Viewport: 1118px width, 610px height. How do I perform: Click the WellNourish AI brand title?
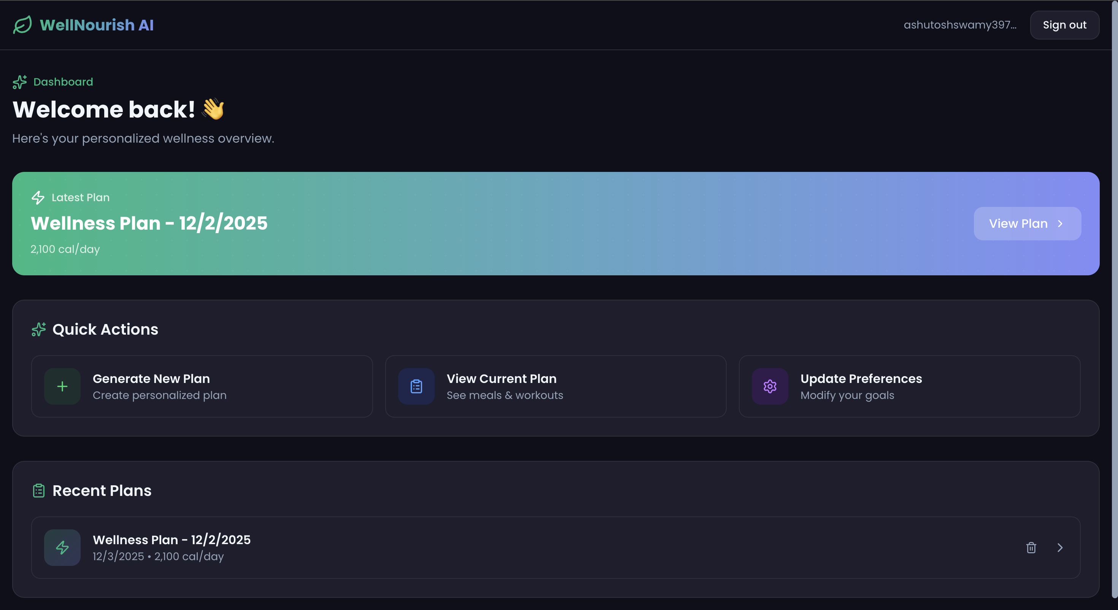tap(96, 25)
